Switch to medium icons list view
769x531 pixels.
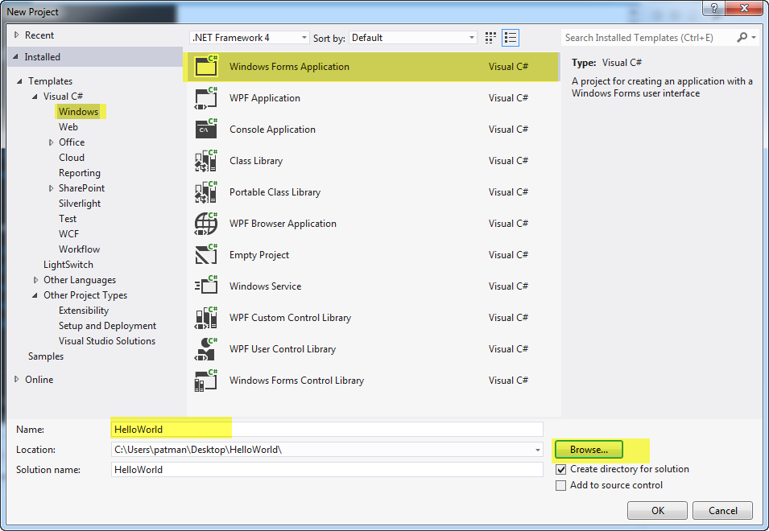coord(511,38)
